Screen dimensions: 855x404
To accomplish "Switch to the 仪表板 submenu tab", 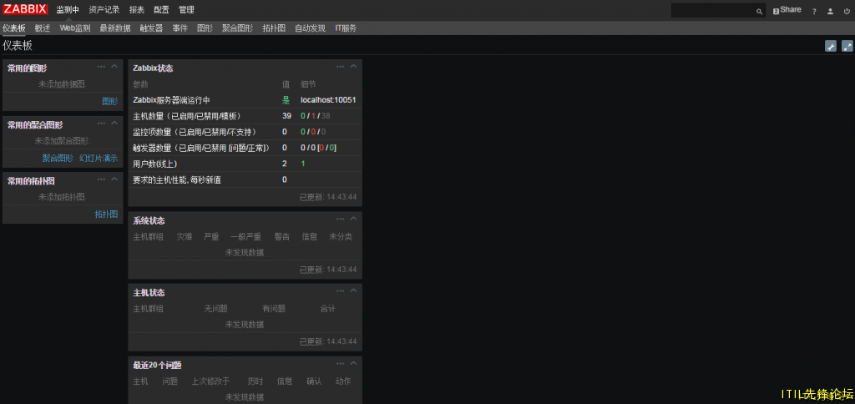I will 13,28.
